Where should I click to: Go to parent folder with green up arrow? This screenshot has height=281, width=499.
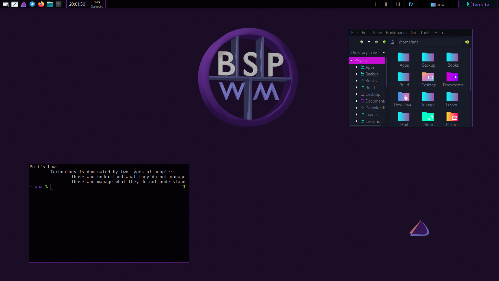click(x=384, y=42)
